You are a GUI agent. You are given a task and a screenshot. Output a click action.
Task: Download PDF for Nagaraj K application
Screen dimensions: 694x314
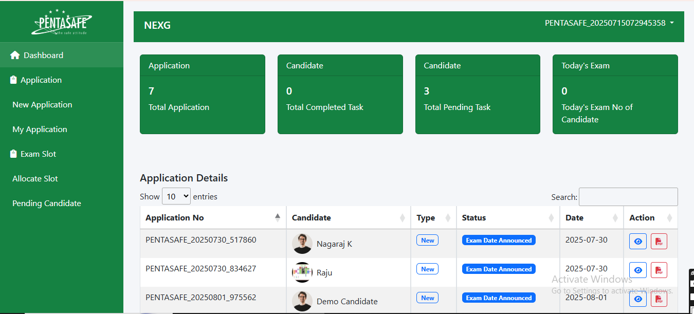659,242
